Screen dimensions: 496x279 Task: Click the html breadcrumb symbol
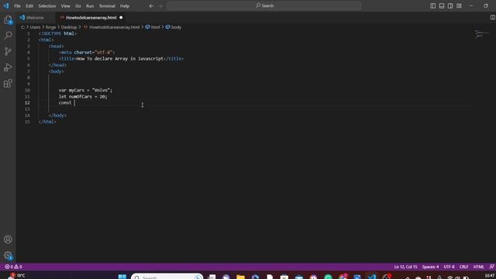[153, 27]
